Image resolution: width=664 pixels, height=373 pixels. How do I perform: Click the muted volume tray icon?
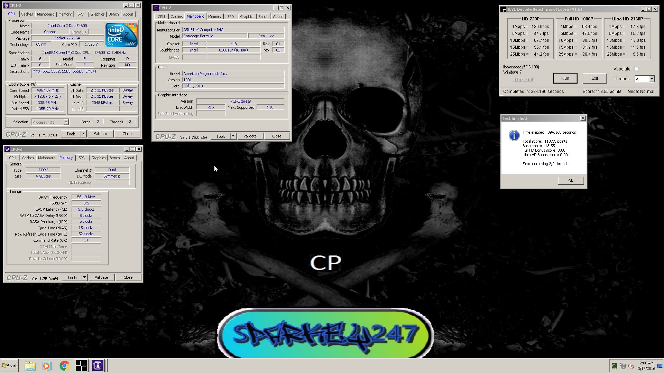pos(631,366)
